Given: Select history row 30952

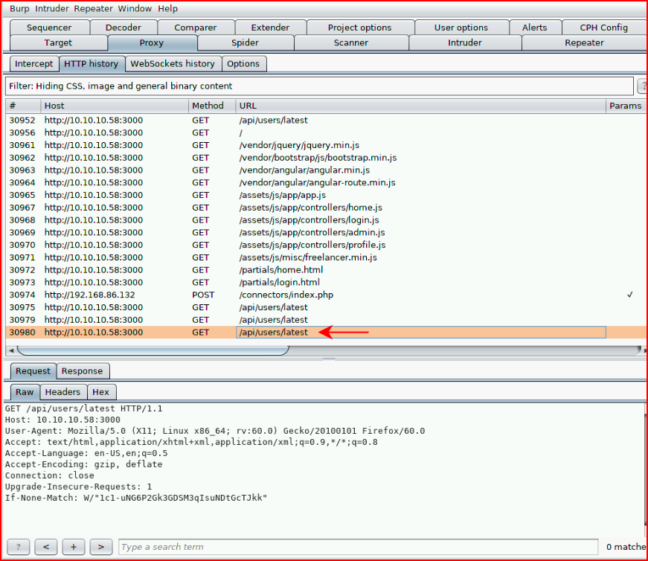Looking at the screenshot, I should 326,121.
